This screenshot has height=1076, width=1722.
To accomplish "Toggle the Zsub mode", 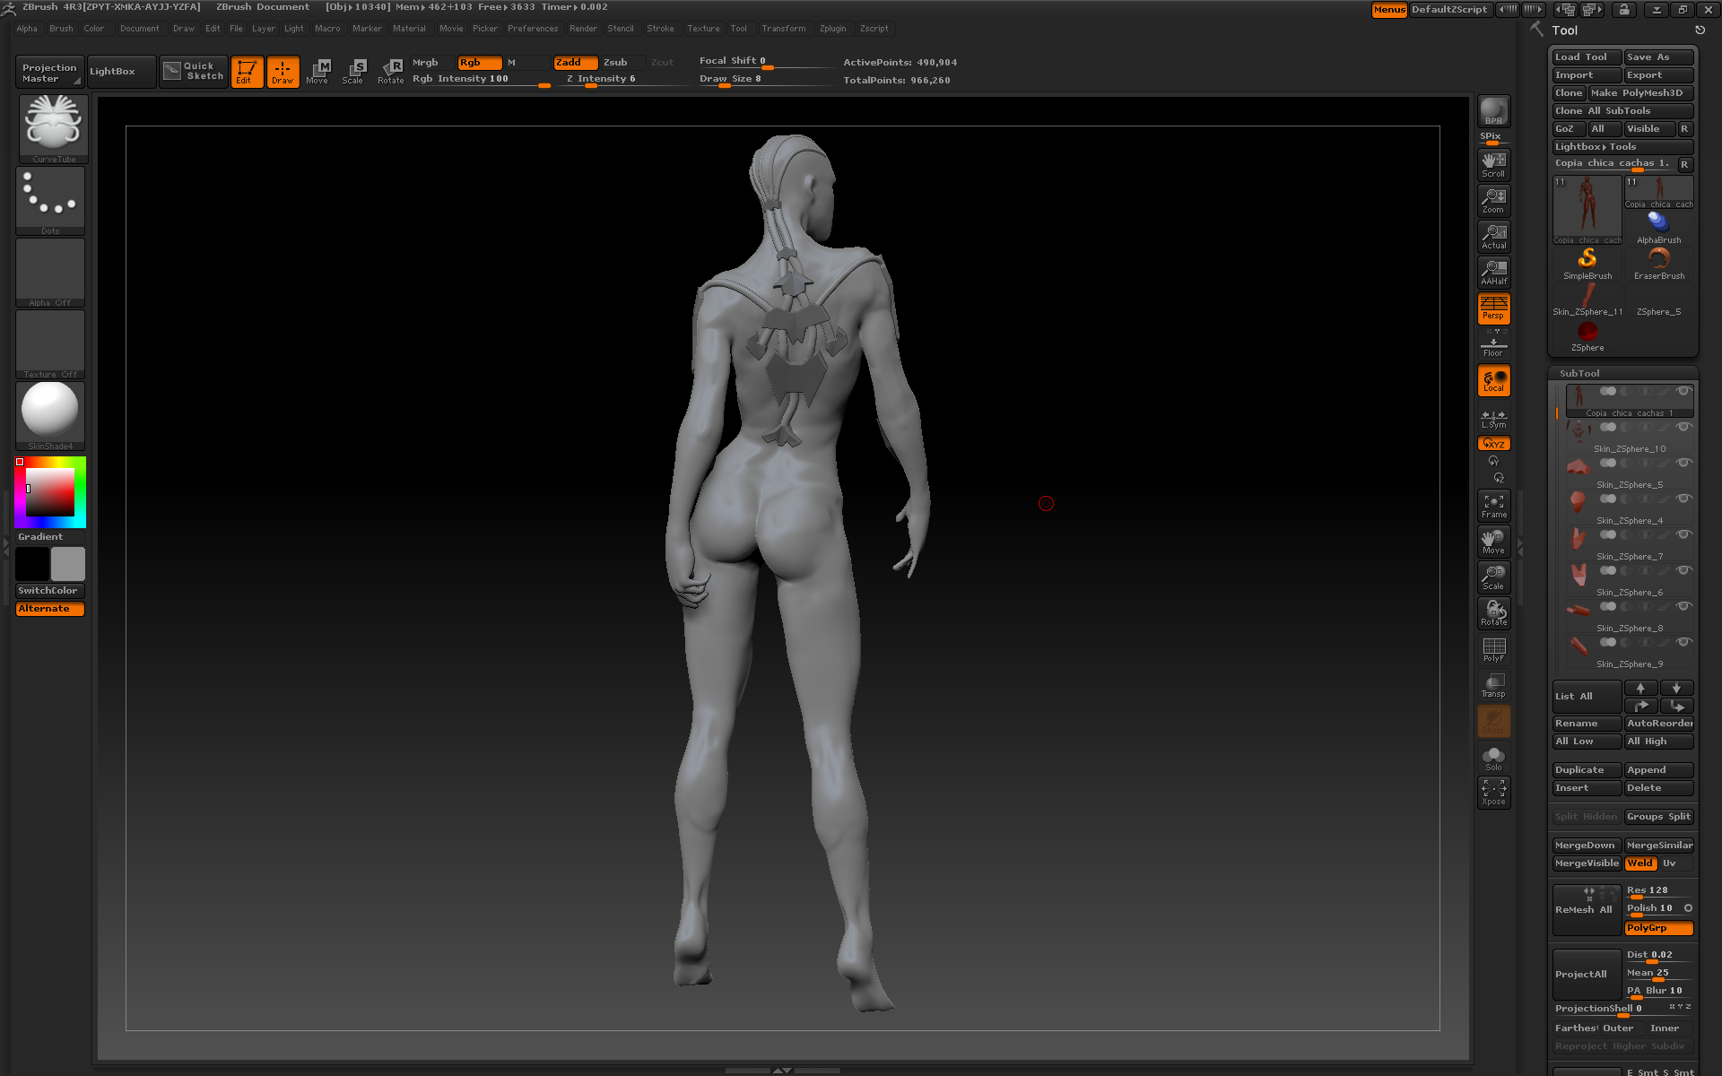I will (x=615, y=63).
